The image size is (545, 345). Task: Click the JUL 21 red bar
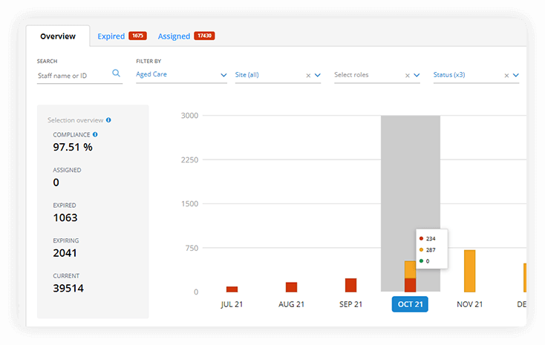(232, 289)
